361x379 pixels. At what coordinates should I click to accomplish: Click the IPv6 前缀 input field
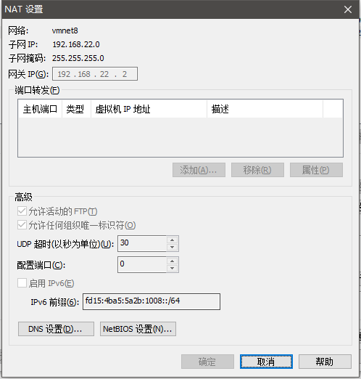click(152, 301)
